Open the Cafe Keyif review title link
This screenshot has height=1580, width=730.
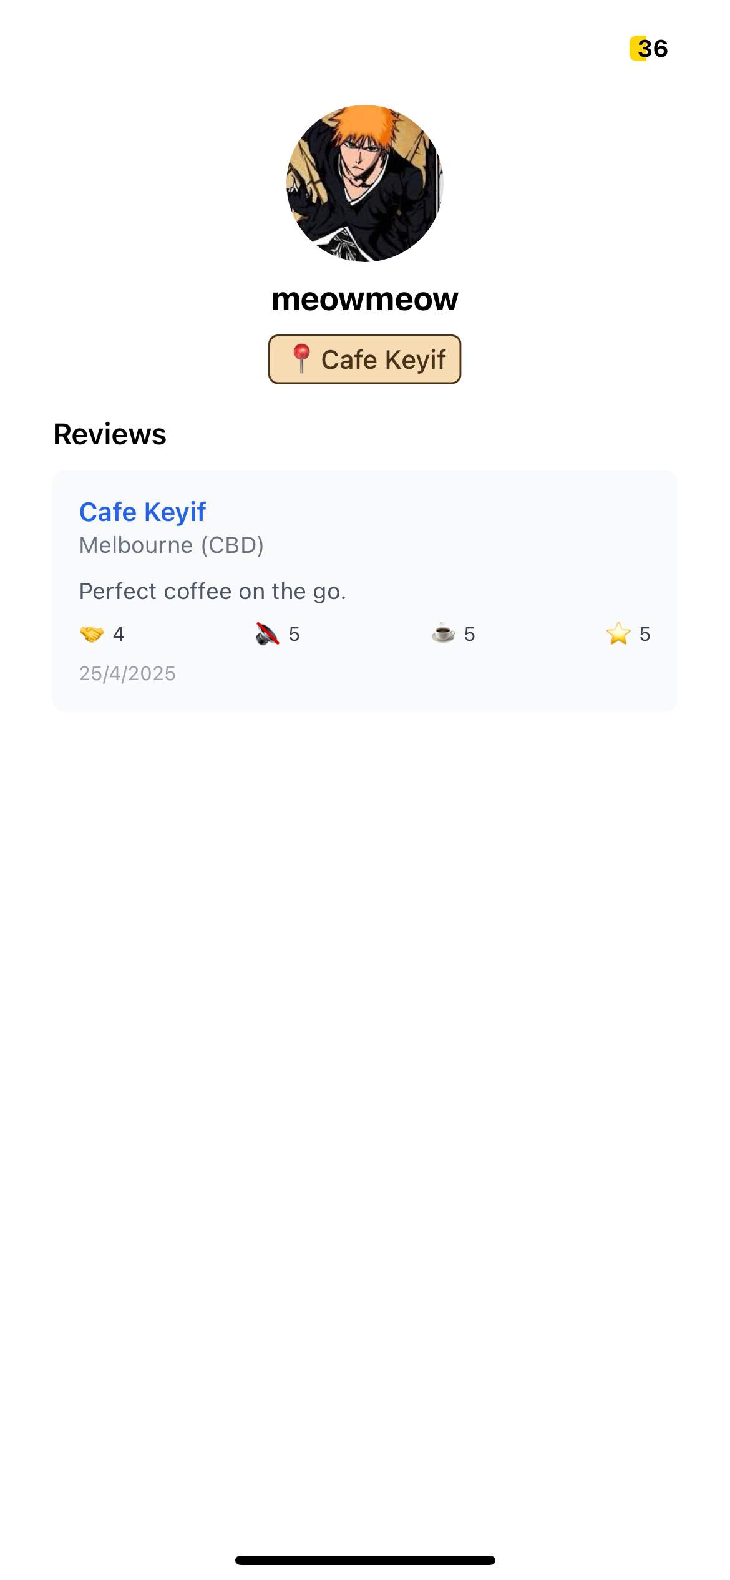tap(142, 512)
